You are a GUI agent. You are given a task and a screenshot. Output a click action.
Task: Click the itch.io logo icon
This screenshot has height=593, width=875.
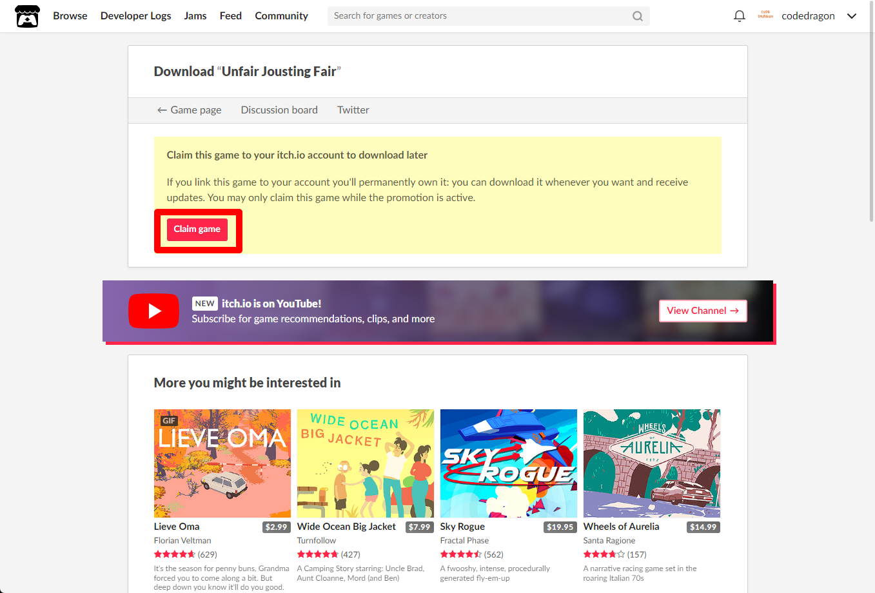tap(27, 16)
